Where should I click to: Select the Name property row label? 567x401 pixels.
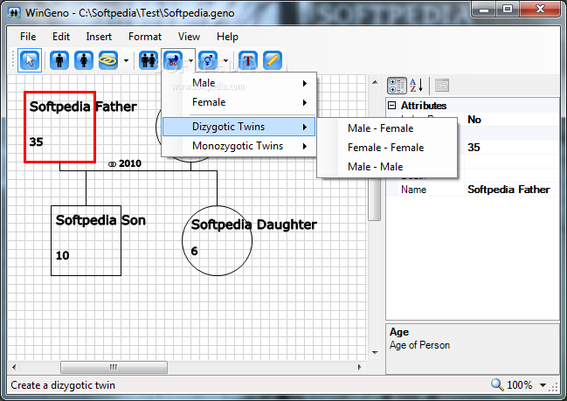click(x=413, y=190)
